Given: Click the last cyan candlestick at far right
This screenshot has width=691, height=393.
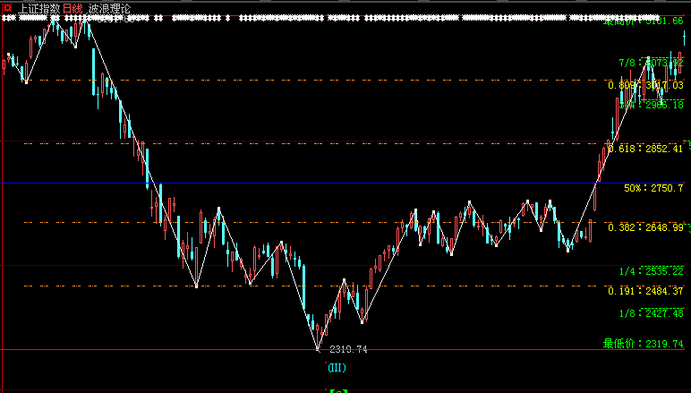Looking at the screenshot, I should coord(685,38).
